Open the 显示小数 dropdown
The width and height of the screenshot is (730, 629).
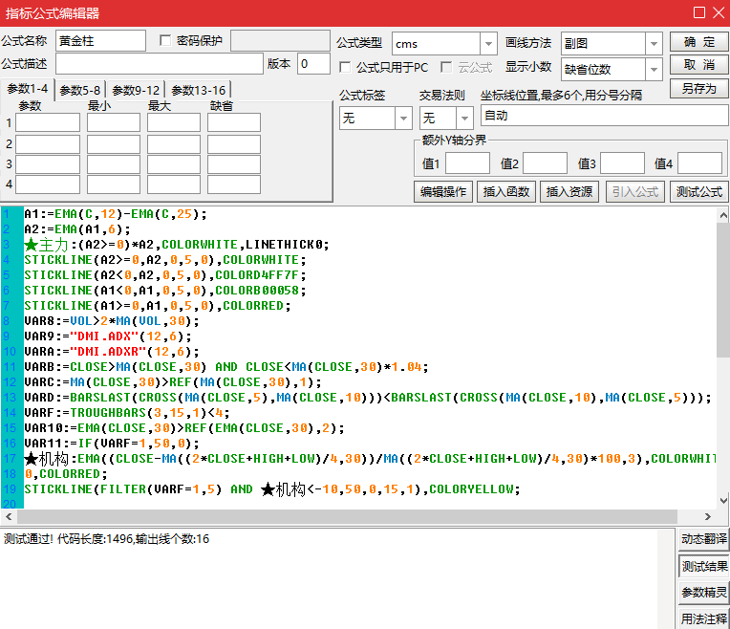pyautogui.click(x=654, y=69)
